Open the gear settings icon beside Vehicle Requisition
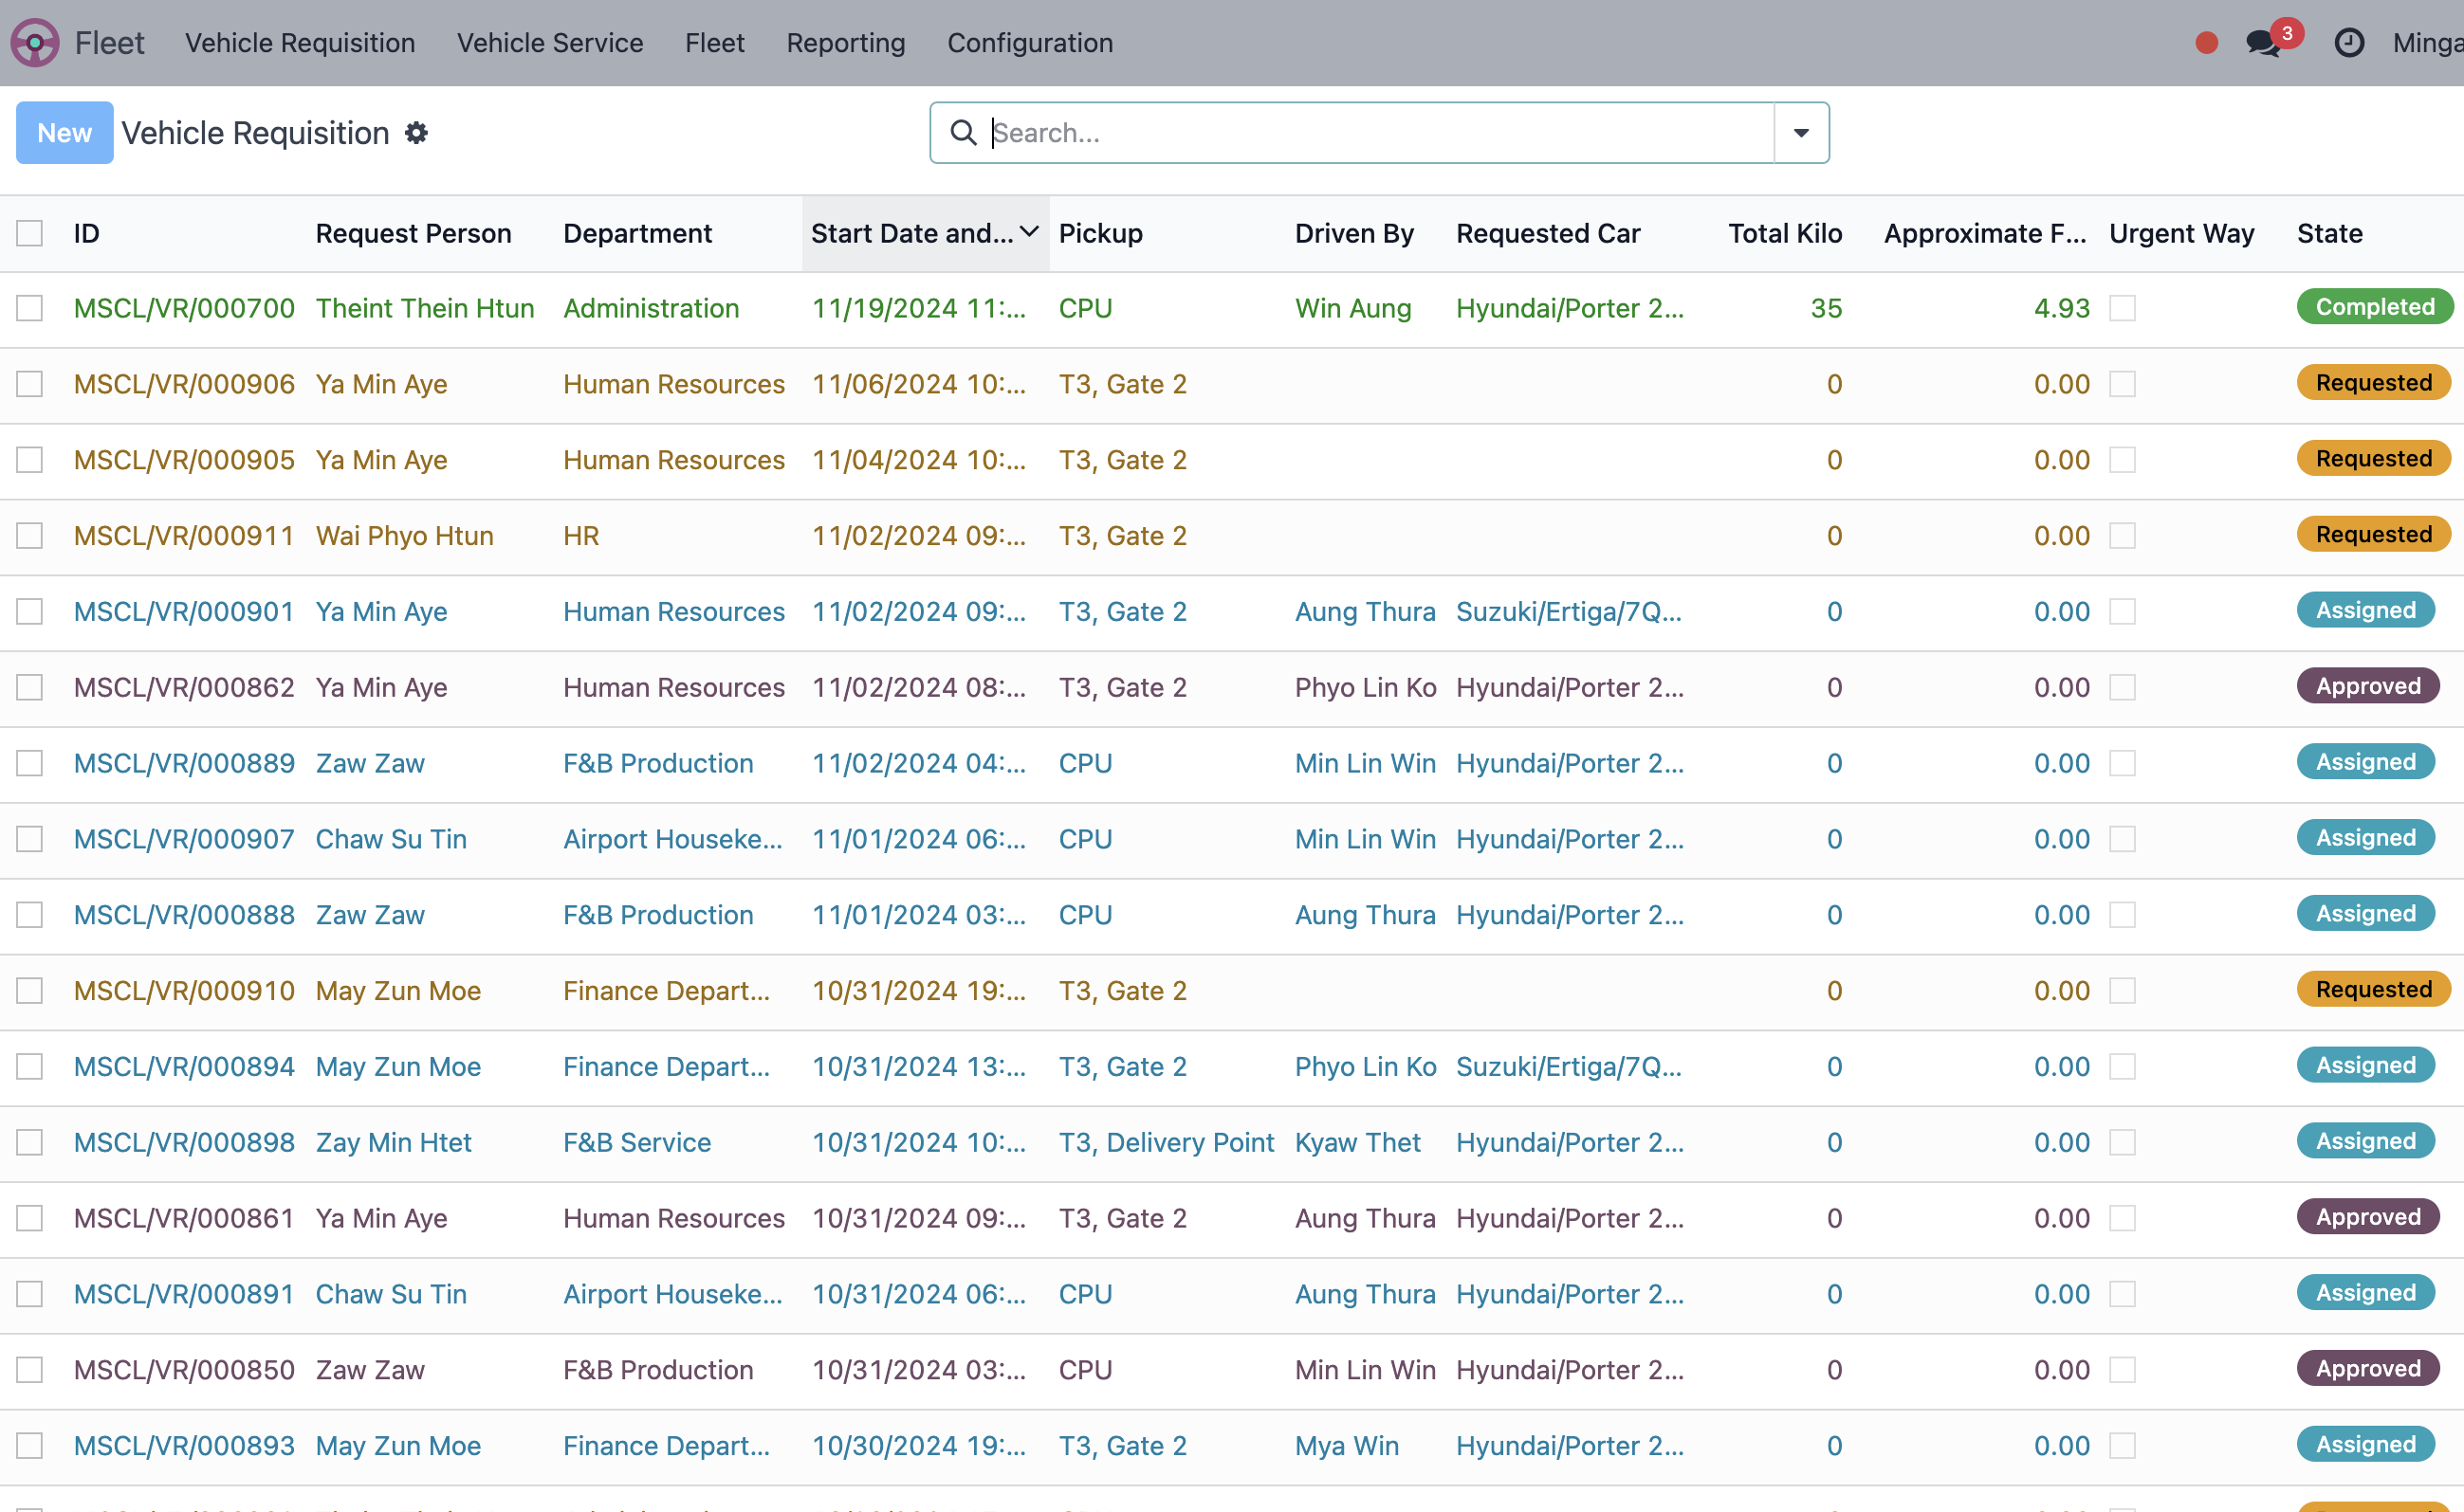 tap(416, 133)
